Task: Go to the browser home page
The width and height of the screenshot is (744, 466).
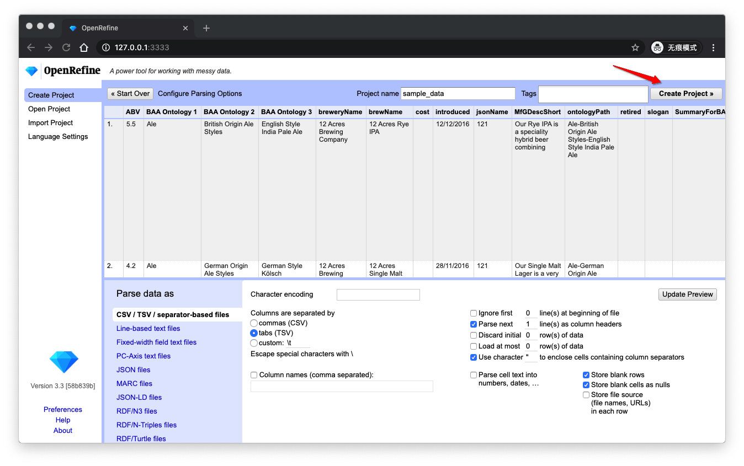Action: pyautogui.click(x=84, y=47)
